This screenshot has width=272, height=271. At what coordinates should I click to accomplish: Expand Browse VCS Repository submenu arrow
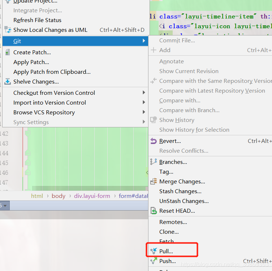click(144, 112)
